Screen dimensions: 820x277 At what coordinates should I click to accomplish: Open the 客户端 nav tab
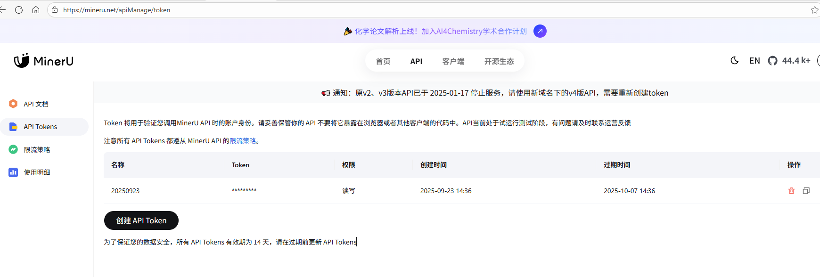[453, 61]
